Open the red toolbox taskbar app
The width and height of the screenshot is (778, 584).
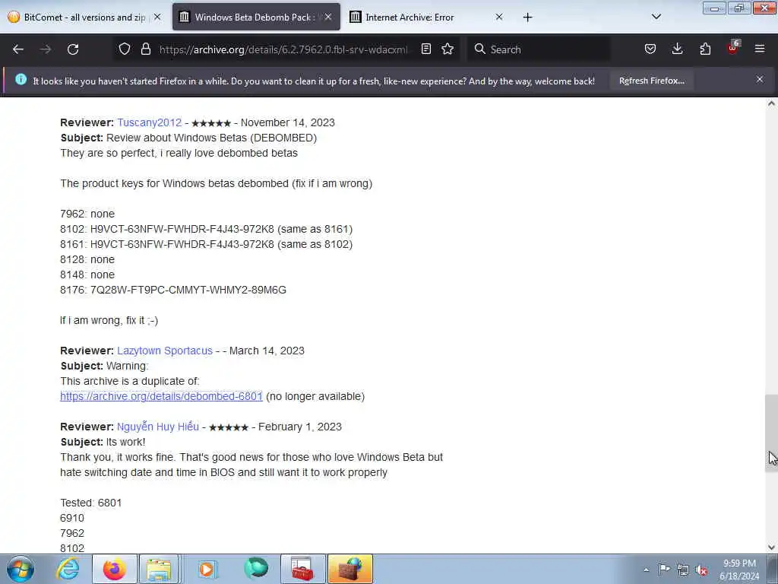pos(302,569)
